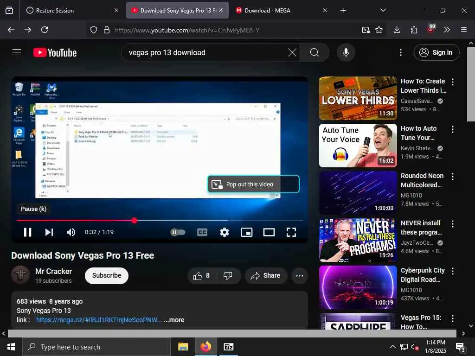Switch to the Restore Session tab

pos(72,10)
